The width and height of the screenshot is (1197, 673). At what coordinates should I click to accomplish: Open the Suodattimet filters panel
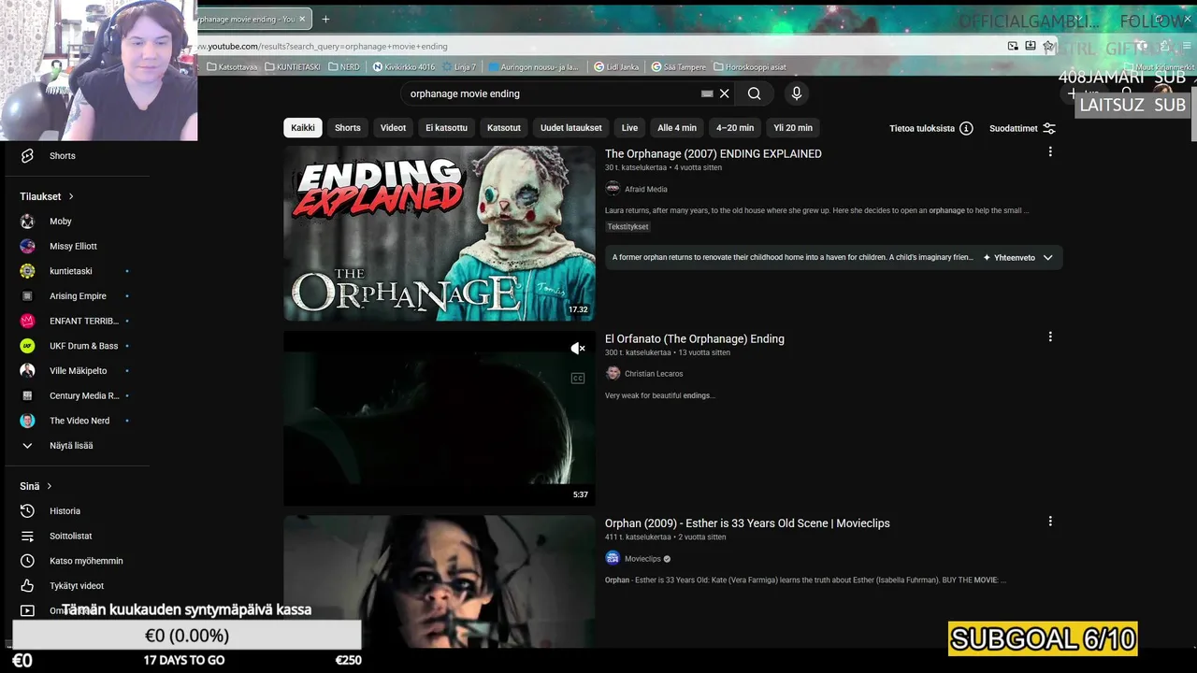1022,128
